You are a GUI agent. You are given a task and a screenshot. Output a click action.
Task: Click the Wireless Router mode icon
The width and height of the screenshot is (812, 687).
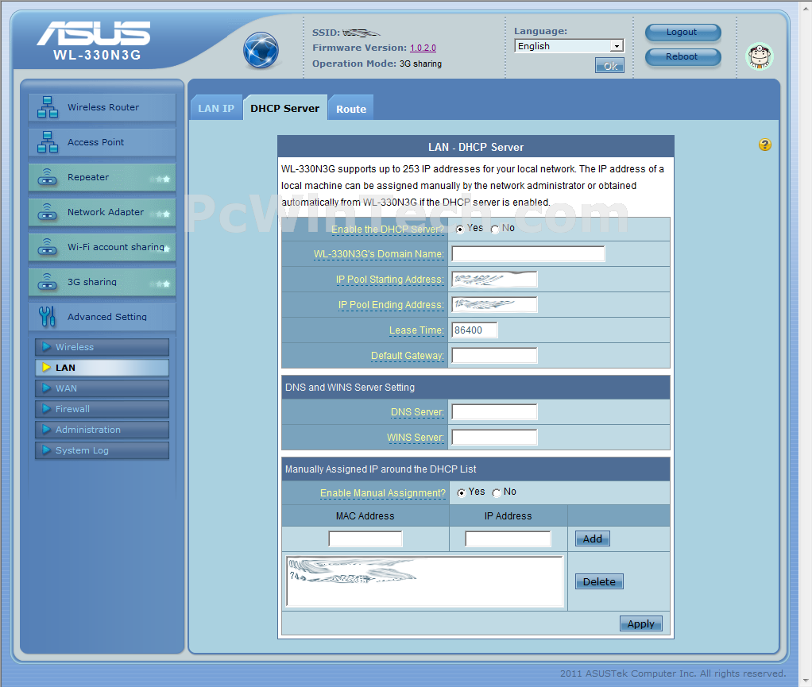tap(47, 107)
